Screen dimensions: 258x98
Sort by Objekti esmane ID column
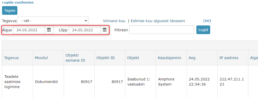75,58
